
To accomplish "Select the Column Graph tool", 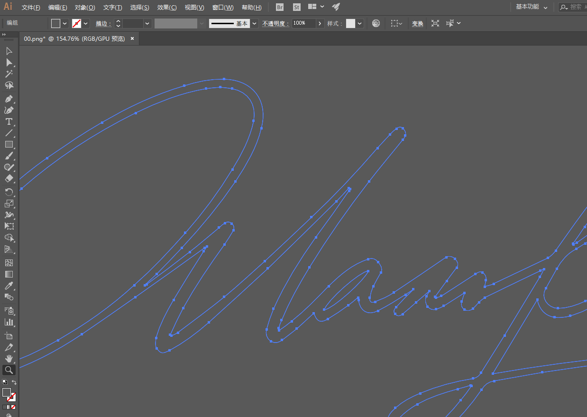I will 9,322.
